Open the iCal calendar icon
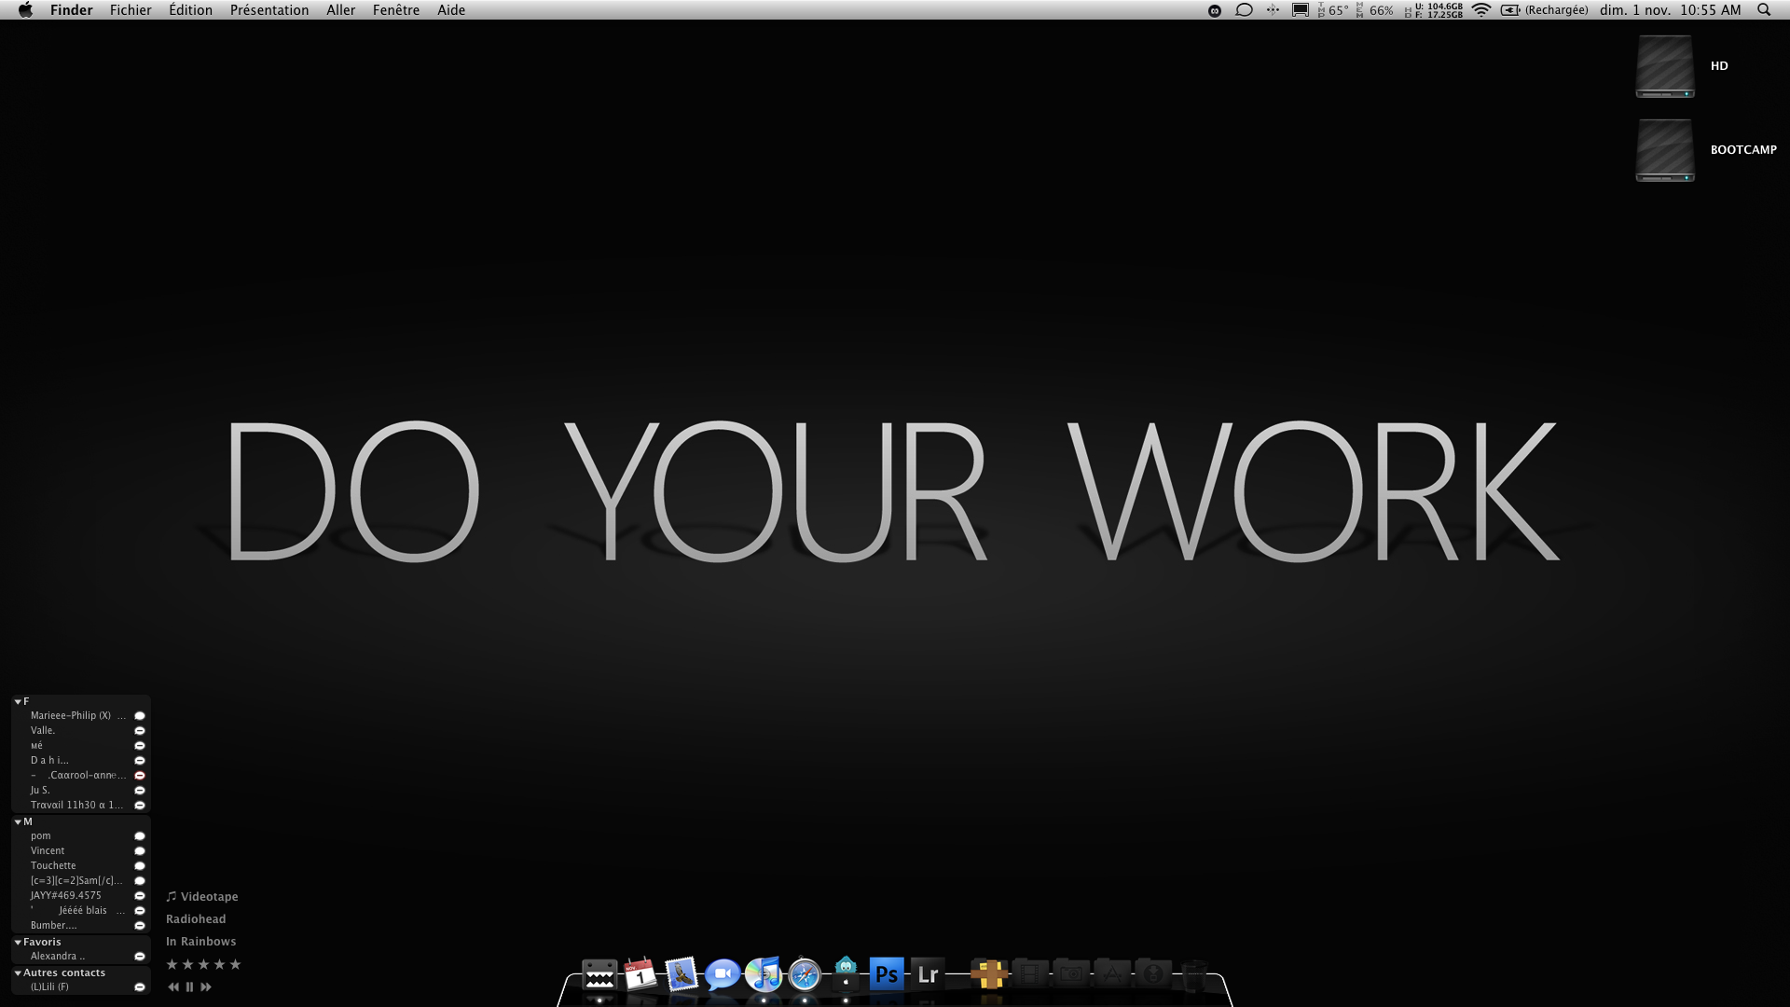1790x1007 pixels. coord(640,974)
